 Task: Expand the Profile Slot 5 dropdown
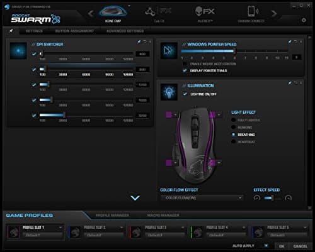305,227
